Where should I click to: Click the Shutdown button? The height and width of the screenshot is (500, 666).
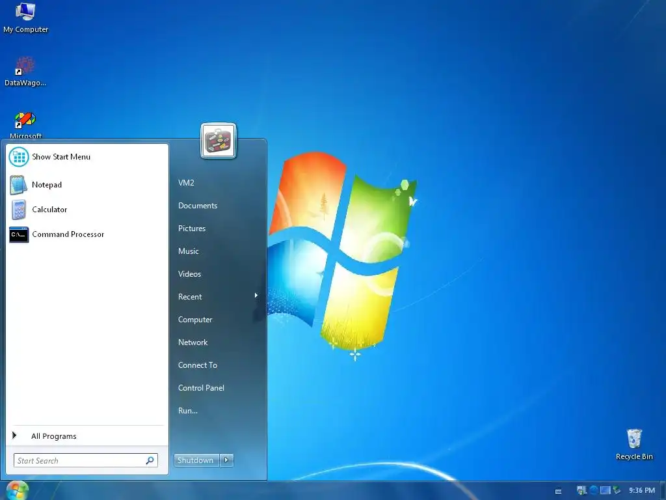click(x=196, y=460)
